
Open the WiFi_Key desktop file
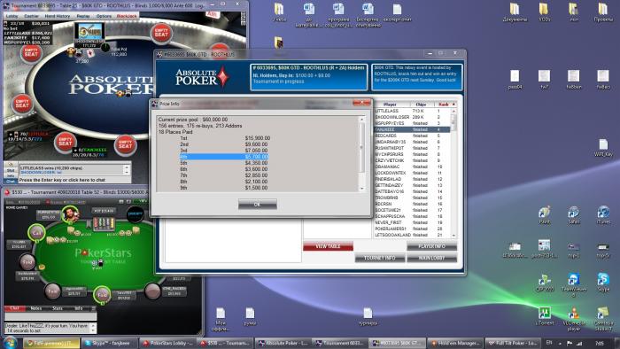tap(603, 147)
